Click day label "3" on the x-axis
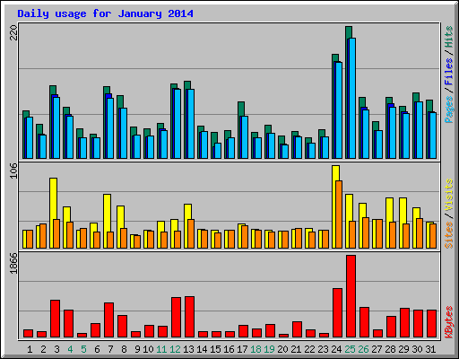The height and width of the screenshot is (359, 459). (56, 349)
